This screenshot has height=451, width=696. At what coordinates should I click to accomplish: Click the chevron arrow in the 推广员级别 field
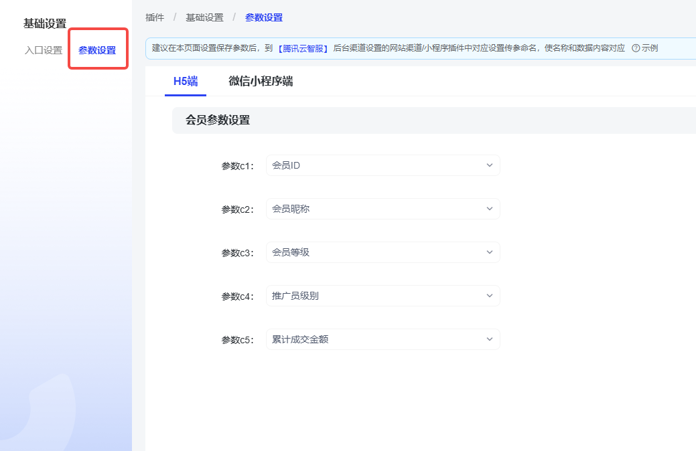489,296
